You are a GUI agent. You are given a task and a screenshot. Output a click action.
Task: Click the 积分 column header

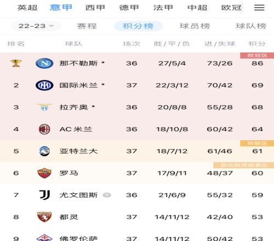[x=257, y=44]
